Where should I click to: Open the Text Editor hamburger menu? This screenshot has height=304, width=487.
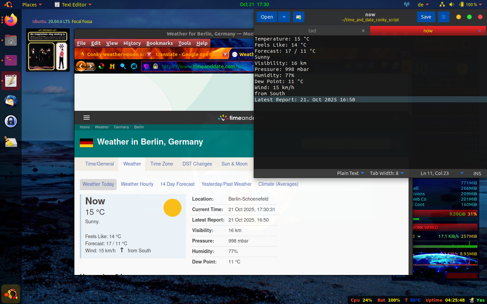coord(444,17)
